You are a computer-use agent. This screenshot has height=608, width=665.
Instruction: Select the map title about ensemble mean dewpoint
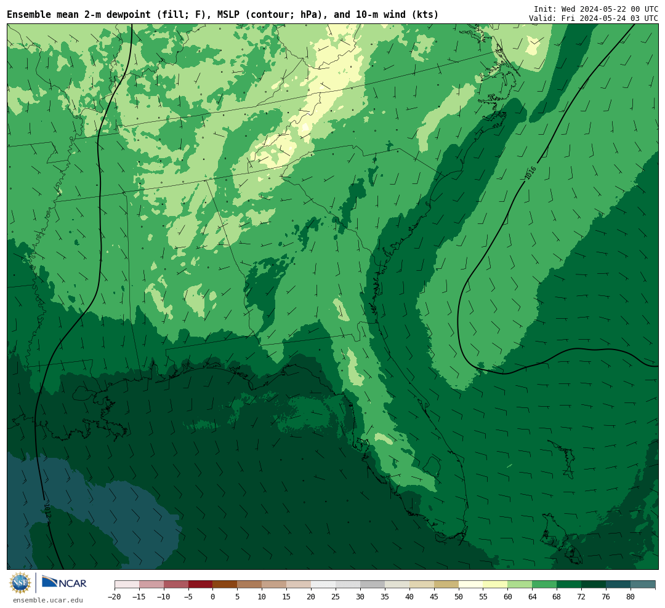(x=223, y=14)
